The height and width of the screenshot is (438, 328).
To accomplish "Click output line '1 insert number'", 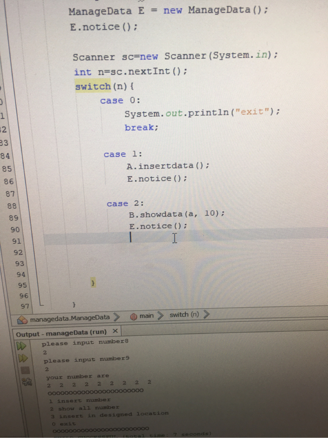I will tap(80, 400).
